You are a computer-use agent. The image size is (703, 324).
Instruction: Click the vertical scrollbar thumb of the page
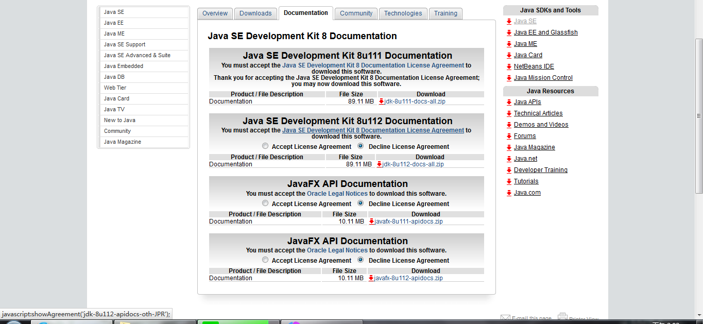(699, 115)
